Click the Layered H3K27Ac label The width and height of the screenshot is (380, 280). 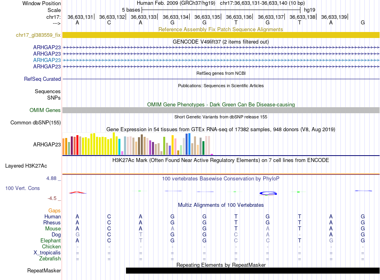[26, 166]
